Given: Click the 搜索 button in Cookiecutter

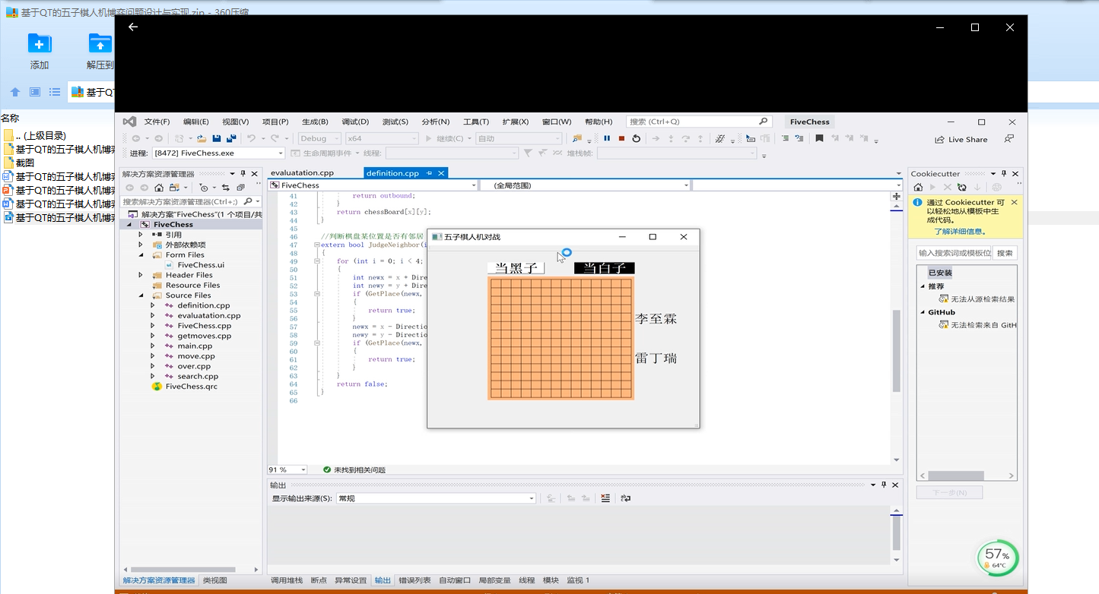Looking at the screenshot, I should (1005, 253).
